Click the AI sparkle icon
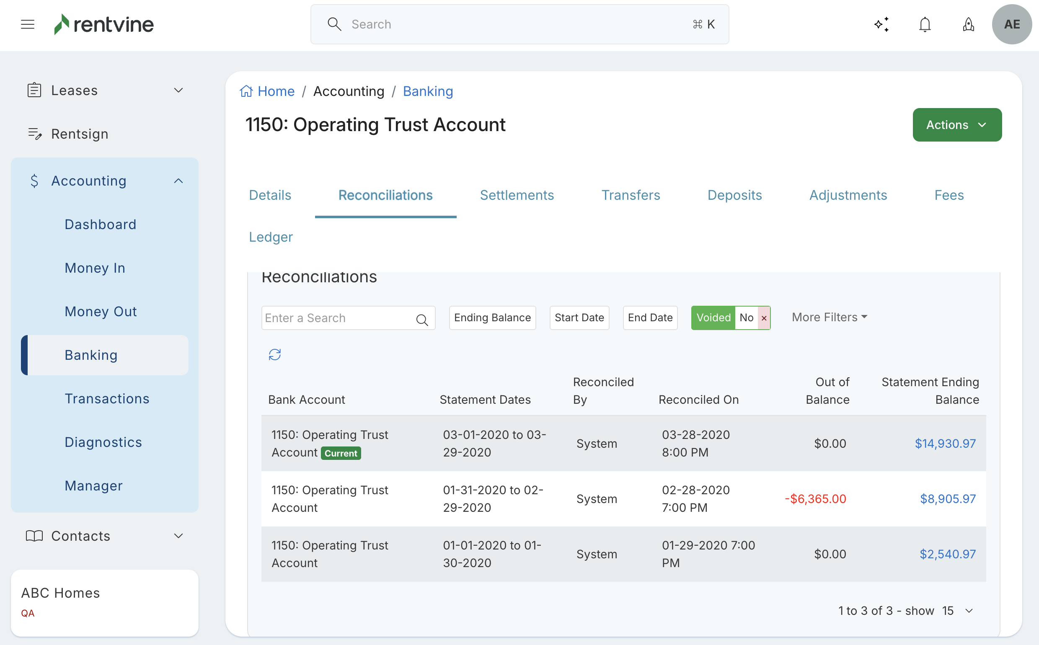Screen dimensions: 1039x645 [881, 24]
